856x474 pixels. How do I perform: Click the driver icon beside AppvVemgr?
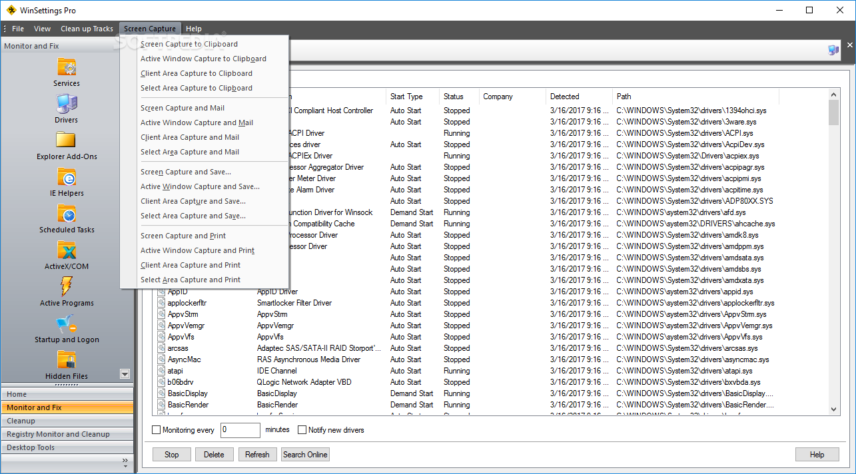click(x=161, y=326)
